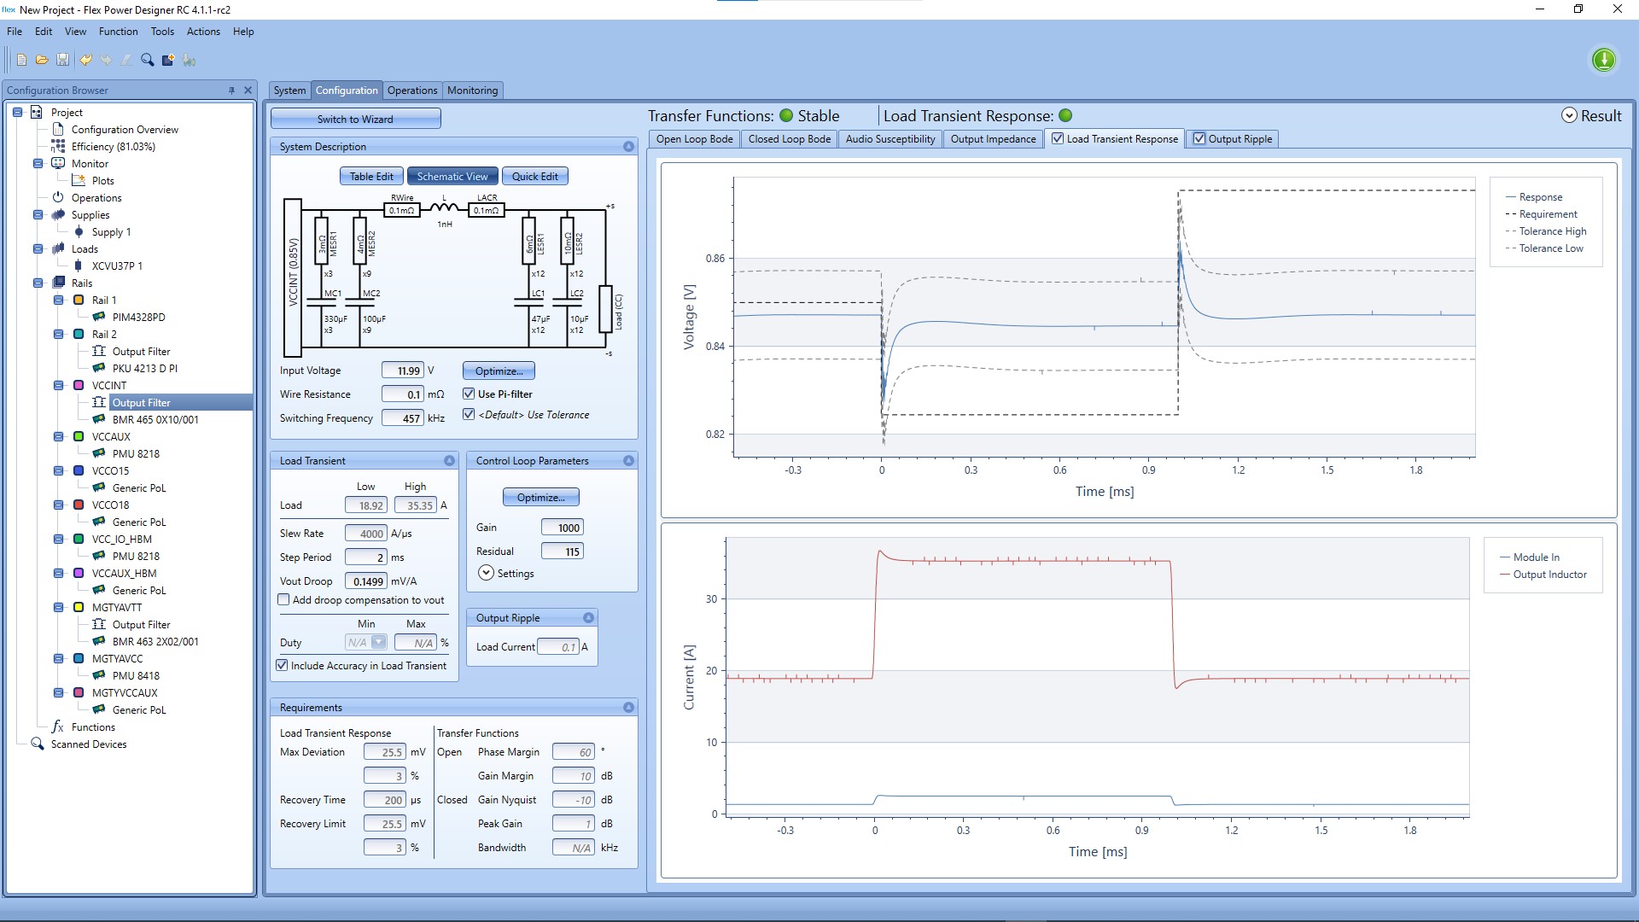Enable Add droop compensation to vout
The height and width of the screenshot is (922, 1639).
(283, 600)
